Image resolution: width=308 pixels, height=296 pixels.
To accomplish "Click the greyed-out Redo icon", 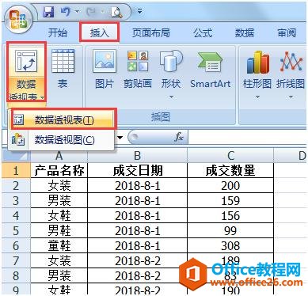I will coord(91,12).
